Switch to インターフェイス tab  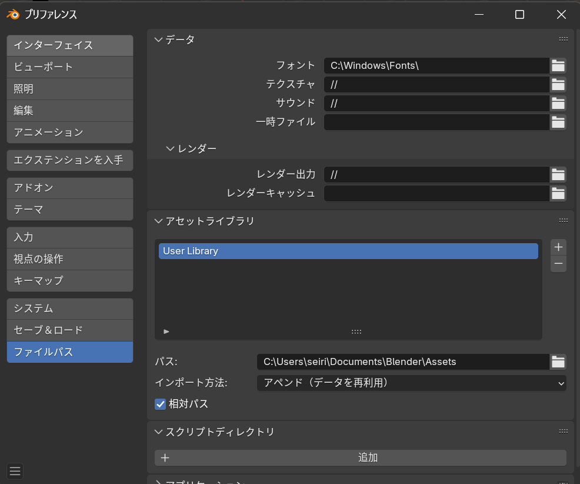tap(70, 45)
